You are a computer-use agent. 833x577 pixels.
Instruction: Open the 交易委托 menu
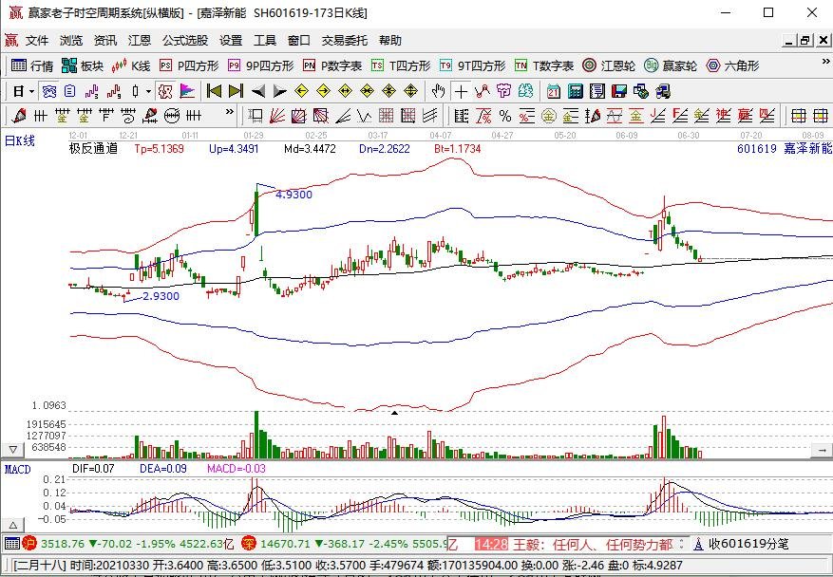(x=344, y=41)
